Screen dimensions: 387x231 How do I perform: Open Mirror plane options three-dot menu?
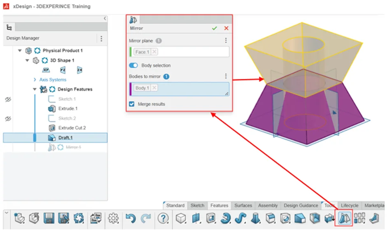tap(226, 40)
